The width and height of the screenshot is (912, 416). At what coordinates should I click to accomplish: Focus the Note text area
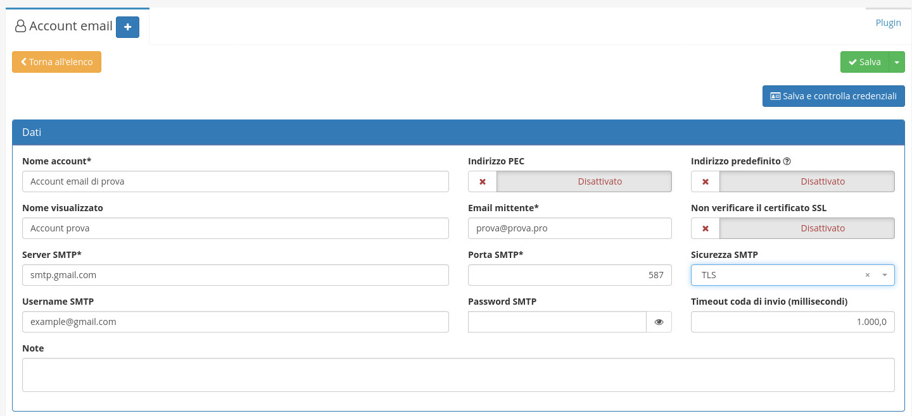[x=458, y=375]
